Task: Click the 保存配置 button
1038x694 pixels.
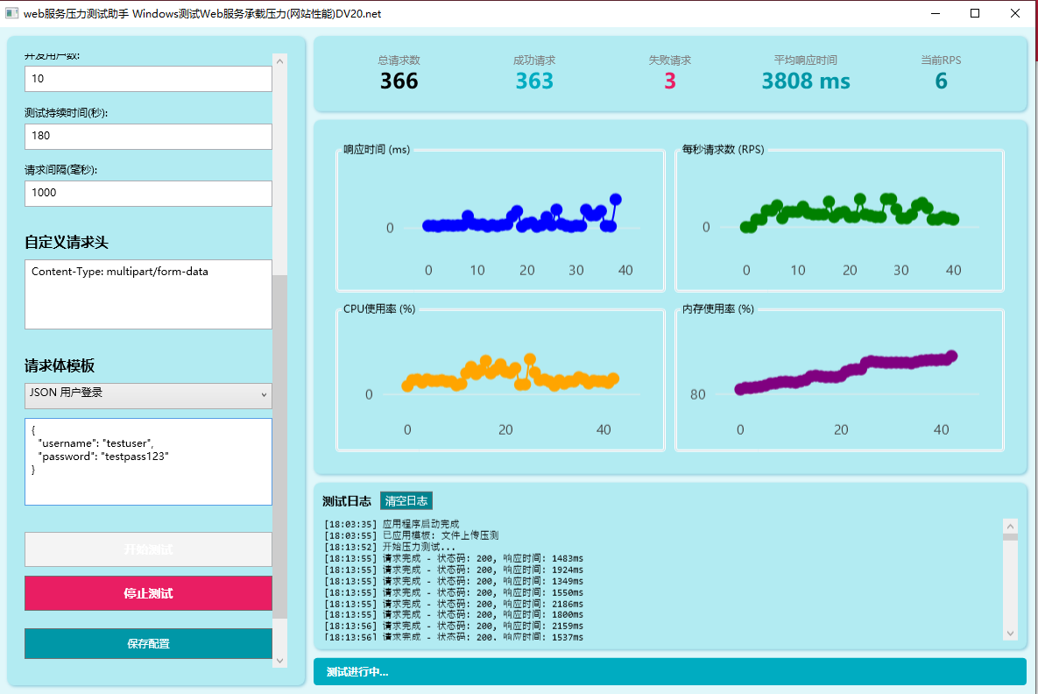Action: pos(148,643)
